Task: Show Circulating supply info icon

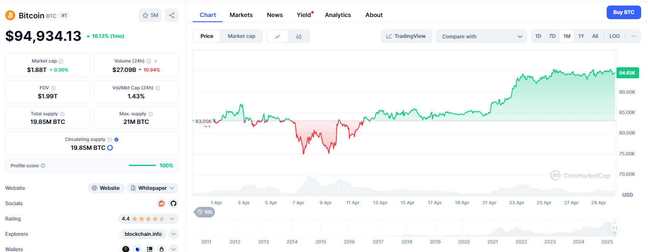Action: 110,140
